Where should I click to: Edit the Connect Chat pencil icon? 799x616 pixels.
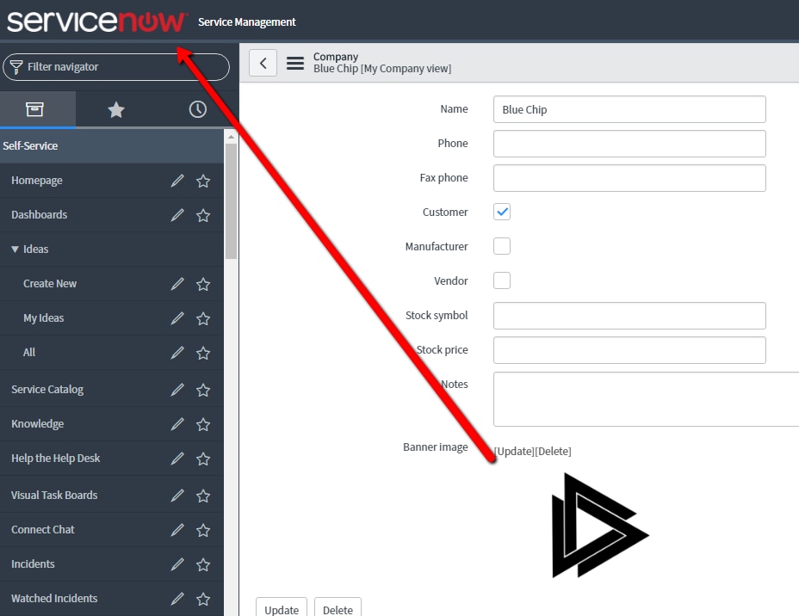coord(177,530)
